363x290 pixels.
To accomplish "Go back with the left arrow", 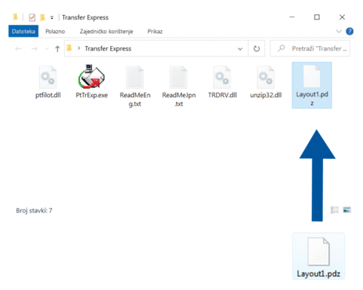I will click(x=18, y=48).
